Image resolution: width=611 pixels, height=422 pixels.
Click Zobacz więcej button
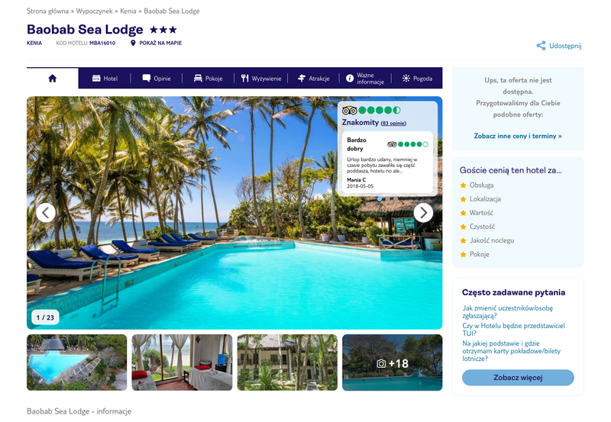[518, 378]
